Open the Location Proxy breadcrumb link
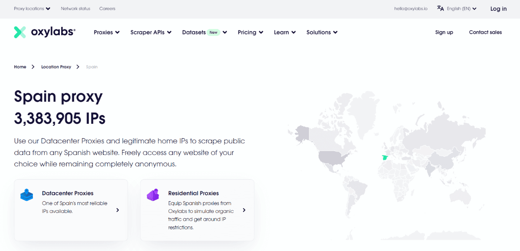This screenshot has width=520, height=251. click(56, 67)
